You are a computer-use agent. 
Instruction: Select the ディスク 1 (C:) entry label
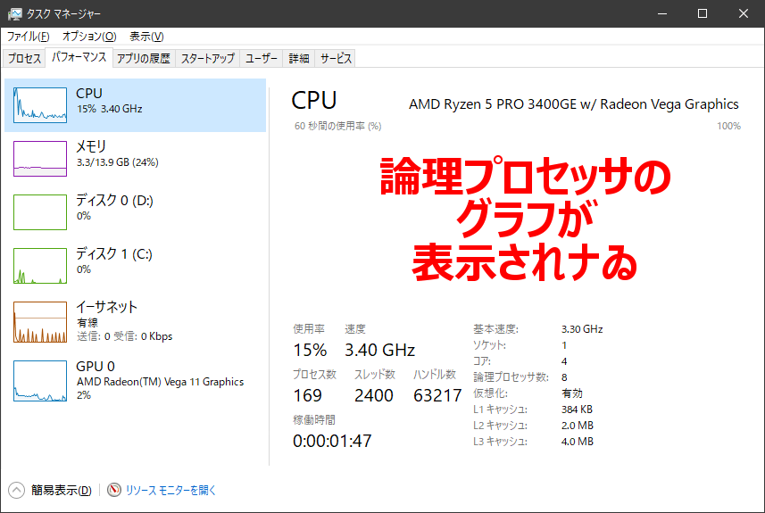(113, 254)
